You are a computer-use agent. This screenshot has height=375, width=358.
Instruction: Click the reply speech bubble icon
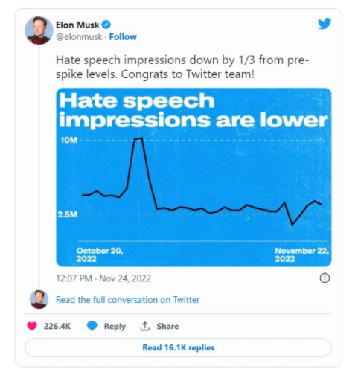click(x=92, y=326)
